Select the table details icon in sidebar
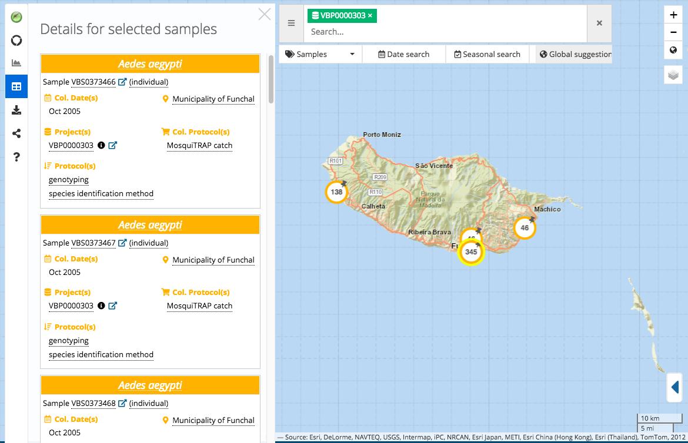Viewport: 688px width, 443px height. tap(16, 86)
